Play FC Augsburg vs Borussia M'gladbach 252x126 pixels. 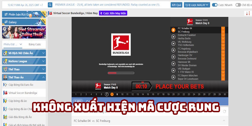tap(173, 50)
